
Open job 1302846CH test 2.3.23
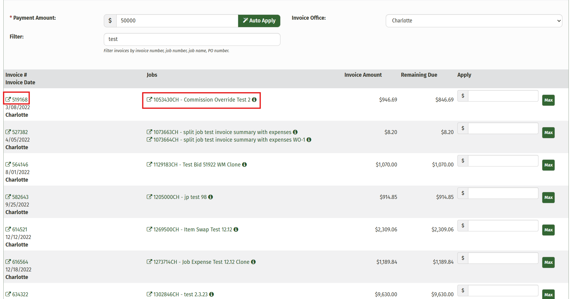coord(180,294)
